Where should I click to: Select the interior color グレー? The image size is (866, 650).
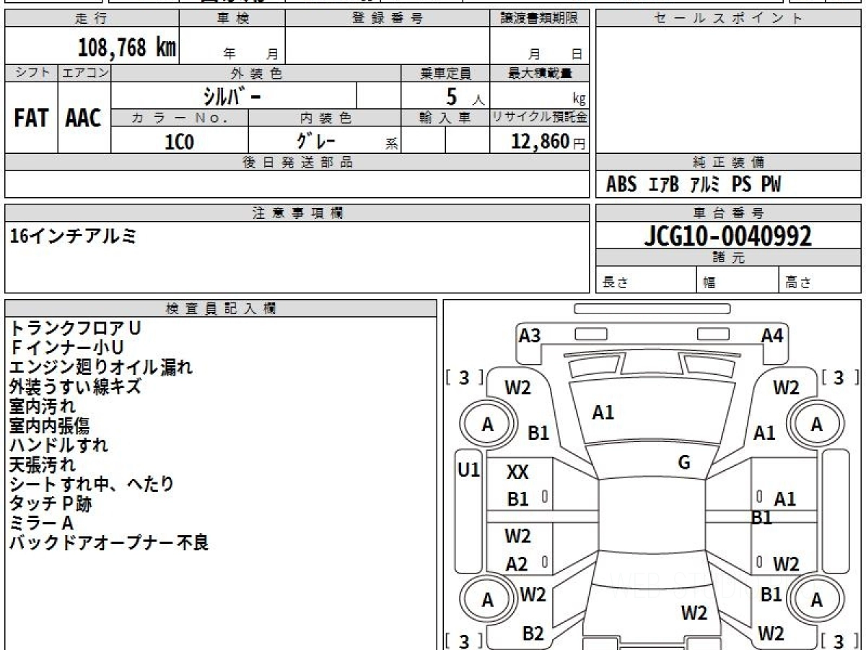pos(317,141)
